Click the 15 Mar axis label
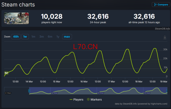This screenshot has height=109, width=171. click(x=57, y=82)
